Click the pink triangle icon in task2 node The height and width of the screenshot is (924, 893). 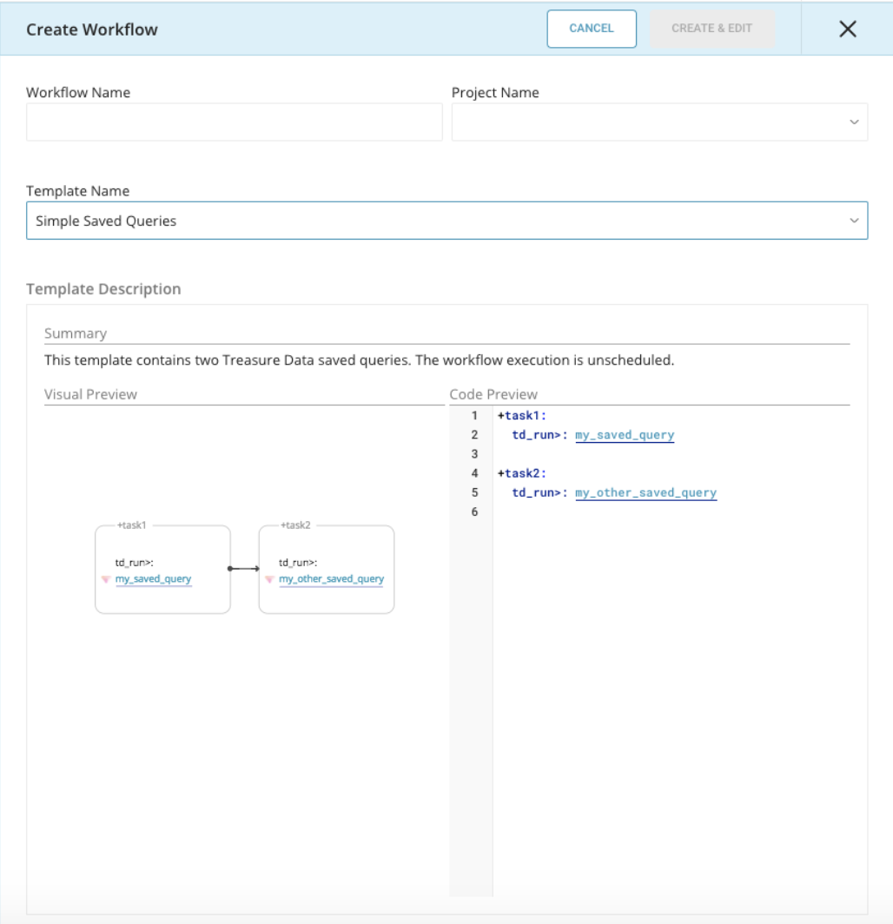(269, 579)
